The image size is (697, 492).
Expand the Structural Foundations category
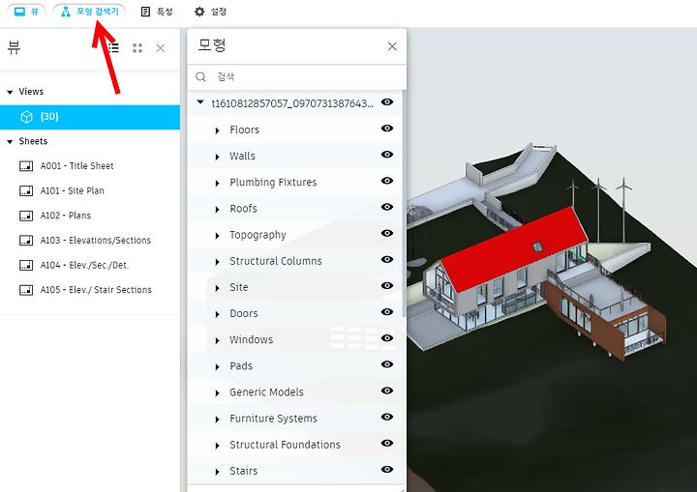coord(217,446)
